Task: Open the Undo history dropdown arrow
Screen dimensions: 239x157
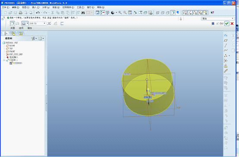Action: click(x=41, y=13)
